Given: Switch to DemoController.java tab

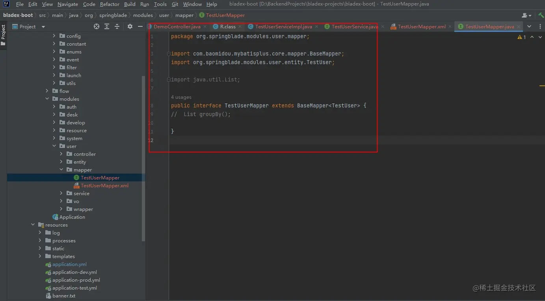Looking at the screenshot, I should [x=177, y=27].
